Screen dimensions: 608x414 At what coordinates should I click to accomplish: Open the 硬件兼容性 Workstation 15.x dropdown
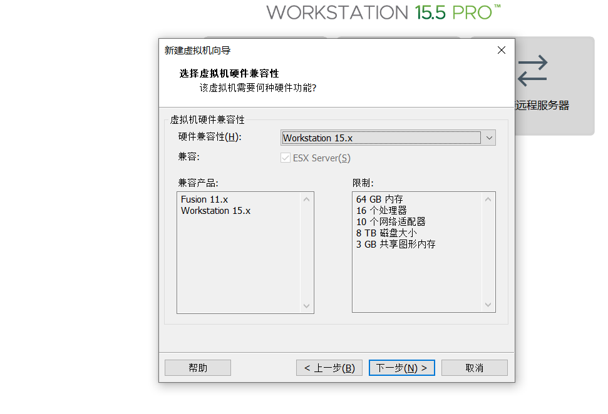pos(388,138)
